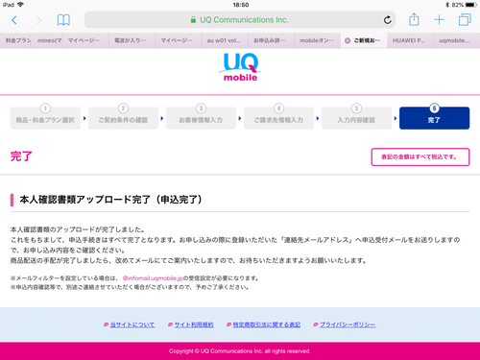
Task: Add a new tab with plus icon
Action: (439, 20)
